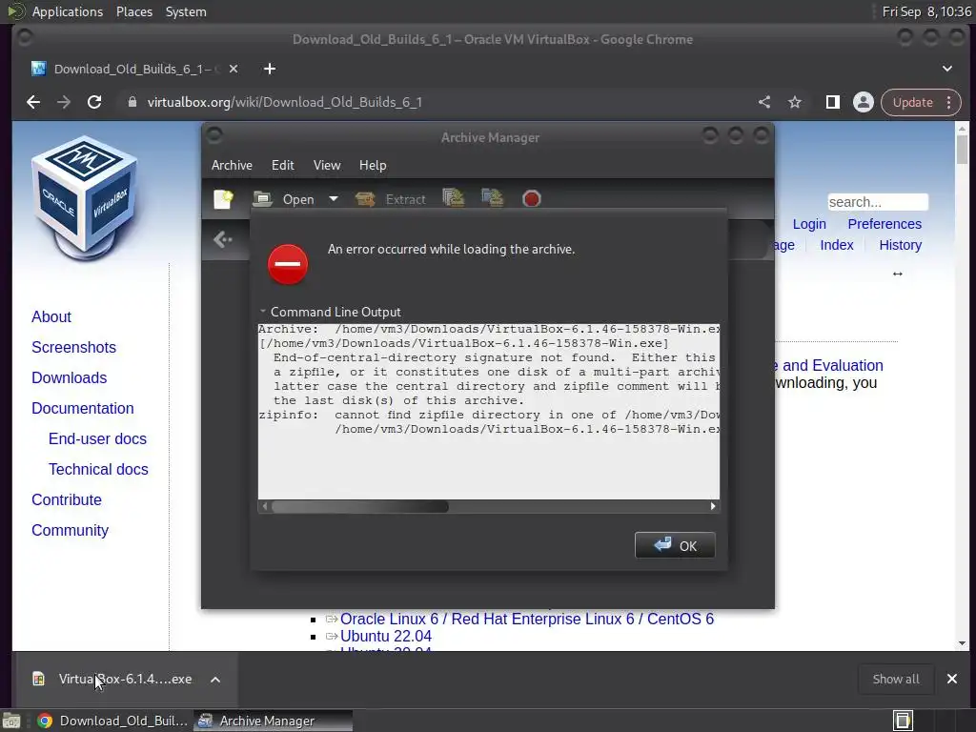This screenshot has width=976, height=732.
Task: Open the Documentation link in the sidebar
Action: (x=83, y=408)
